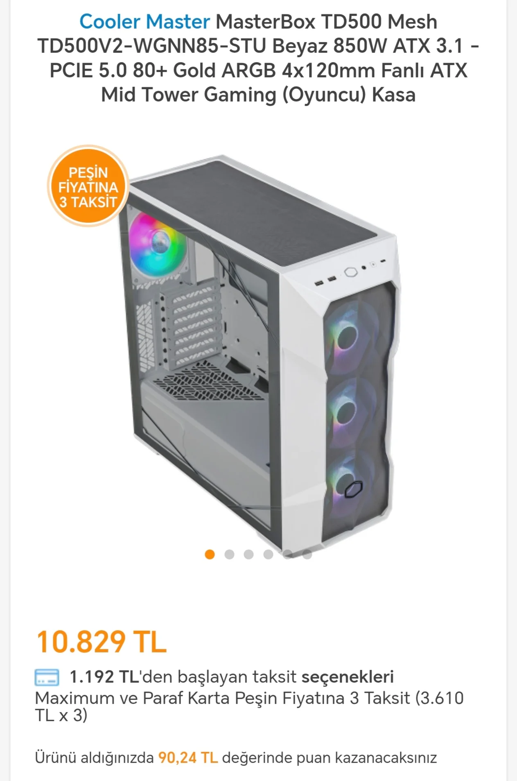This screenshot has width=517, height=781.
Task: Click the 90,24 TL points amount
Action: click(x=188, y=757)
